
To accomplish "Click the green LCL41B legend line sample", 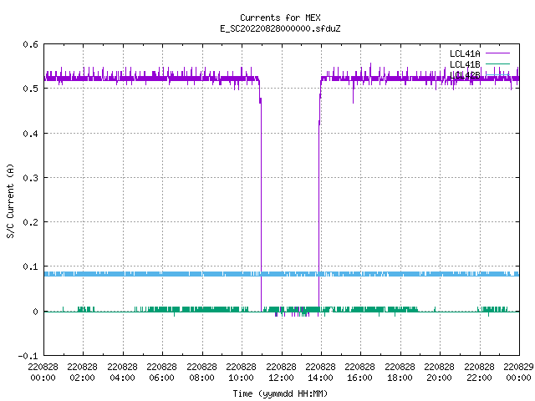I will pos(497,63).
